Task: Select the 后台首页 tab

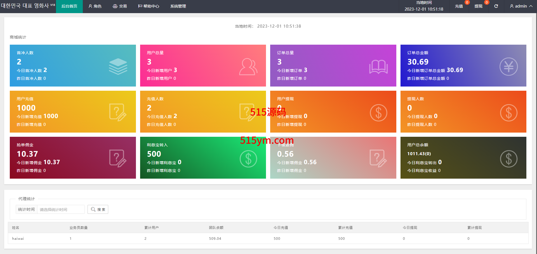Action: coord(69,6)
